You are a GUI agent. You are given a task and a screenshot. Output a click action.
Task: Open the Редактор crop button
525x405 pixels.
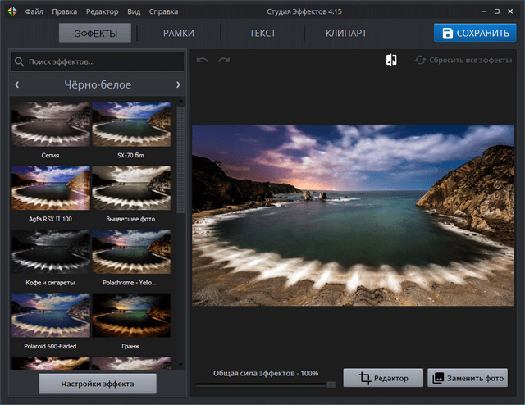(x=383, y=378)
